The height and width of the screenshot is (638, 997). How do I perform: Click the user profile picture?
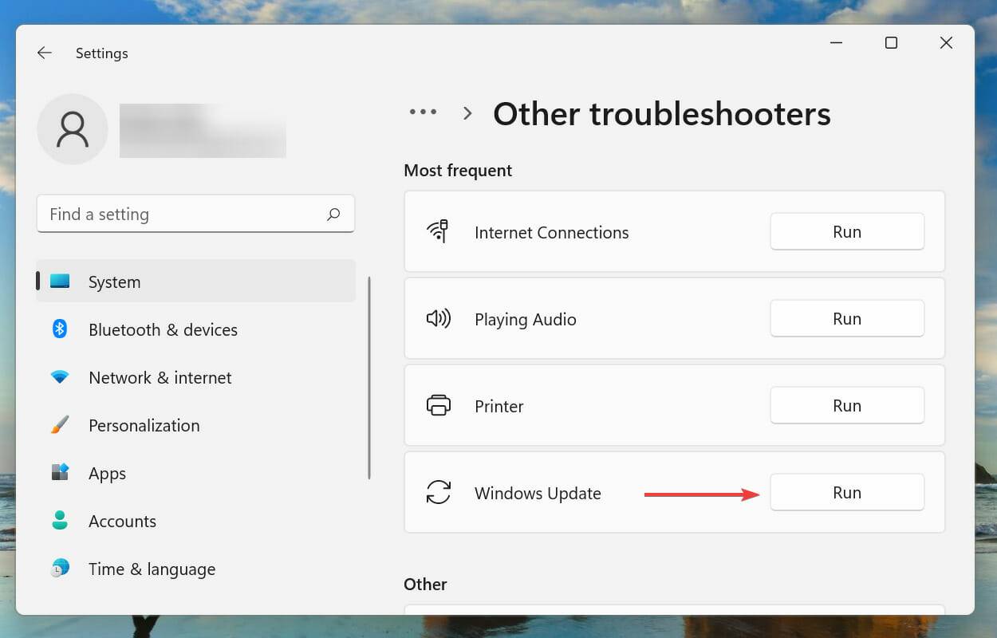[x=73, y=129]
